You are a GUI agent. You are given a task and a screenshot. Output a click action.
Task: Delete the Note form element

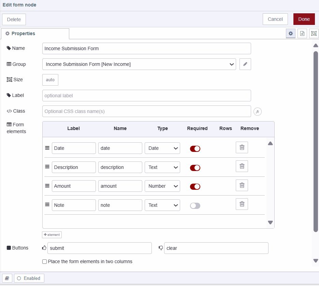pyautogui.click(x=242, y=204)
